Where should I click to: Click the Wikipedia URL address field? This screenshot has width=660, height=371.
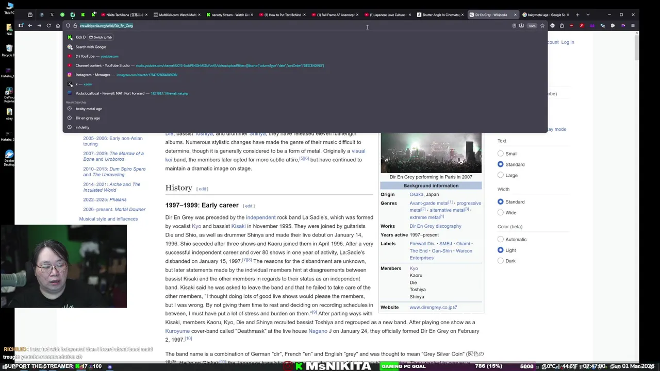(294, 25)
